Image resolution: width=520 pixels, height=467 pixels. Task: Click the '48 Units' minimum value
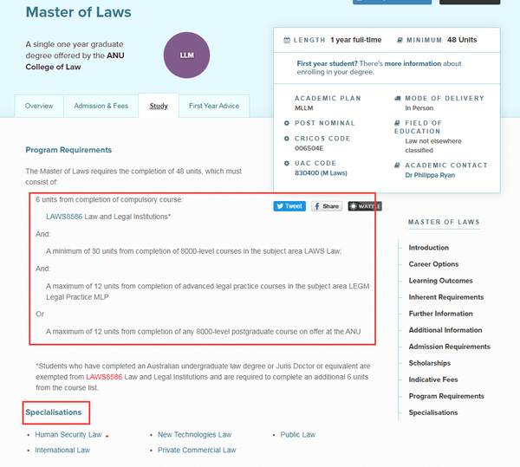[x=462, y=40]
